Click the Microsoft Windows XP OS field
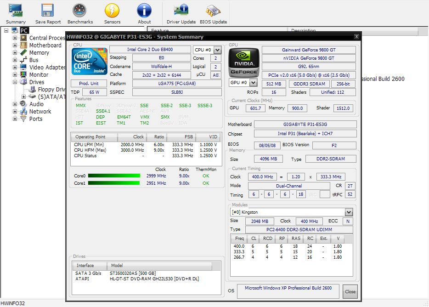The image size is (429, 307). pos(288,291)
